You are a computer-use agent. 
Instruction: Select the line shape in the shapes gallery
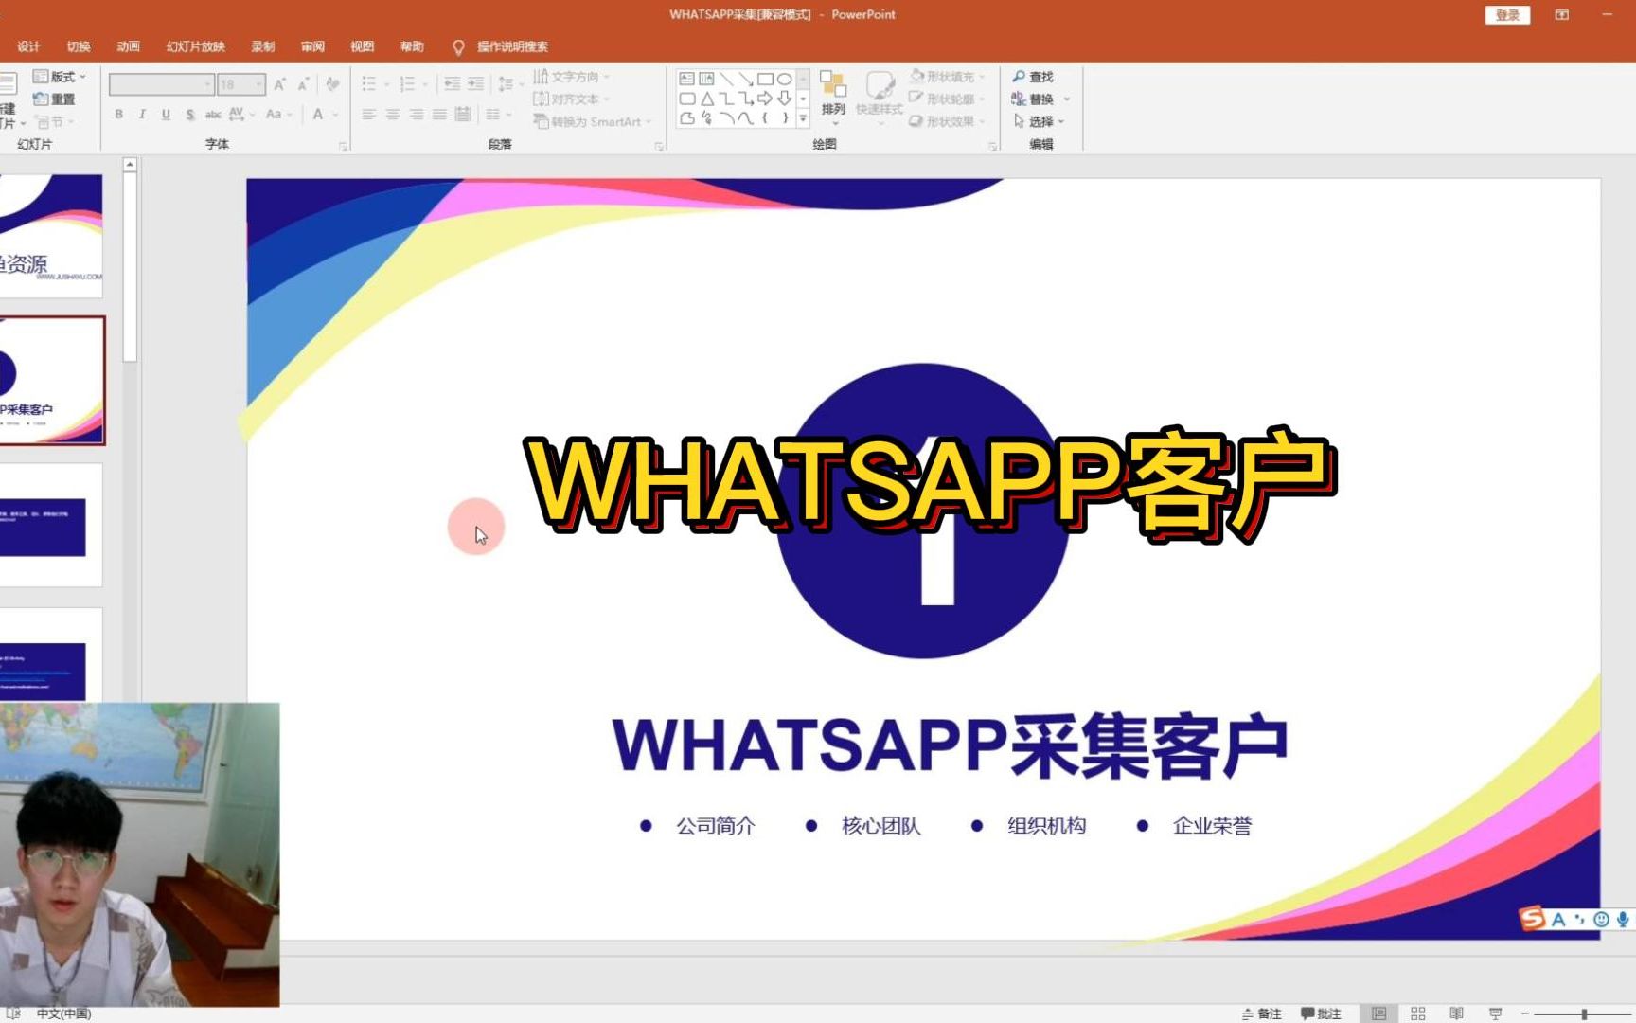pos(726,79)
